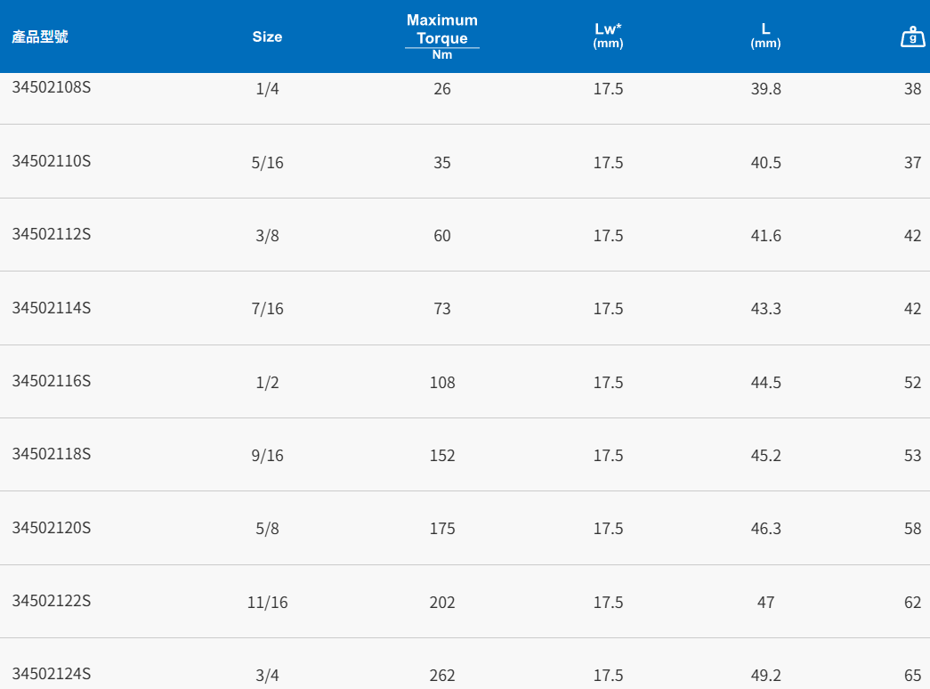Select product model 34502114S

click(x=52, y=308)
